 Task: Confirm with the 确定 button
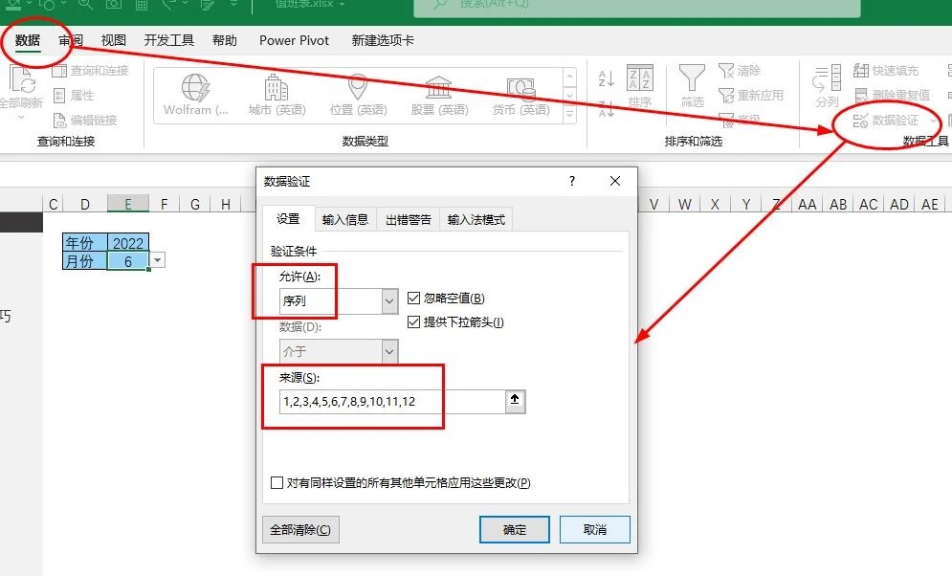click(515, 530)
